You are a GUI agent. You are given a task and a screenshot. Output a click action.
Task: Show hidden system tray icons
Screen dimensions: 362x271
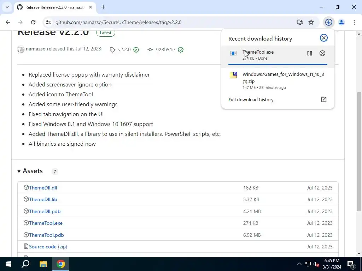tap(299, 264)
